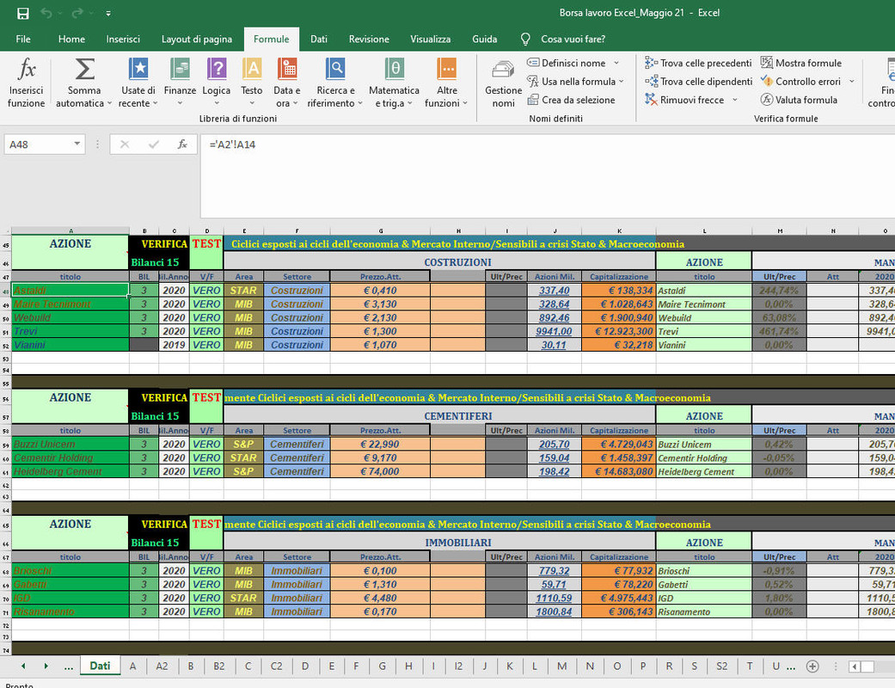The width and height of the screenshot is (895, 688).
Task: Switch to the Revisione ribbon tab
Action: [x=369, y=39]
